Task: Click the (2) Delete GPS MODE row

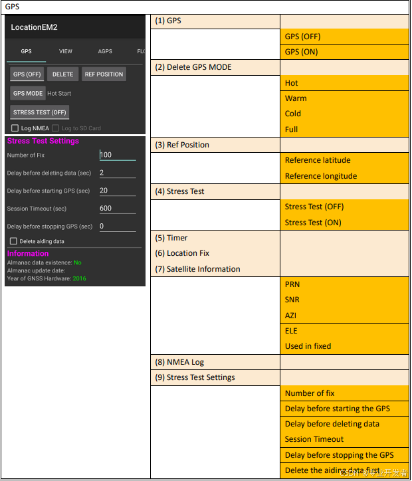Action: [215, 68]
